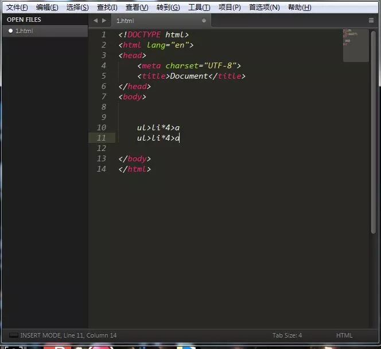Click the OPEN FILES sidebar header
The width and height of the screenshot is (381, 349).
pyautogui.click(x=24, y=20)
